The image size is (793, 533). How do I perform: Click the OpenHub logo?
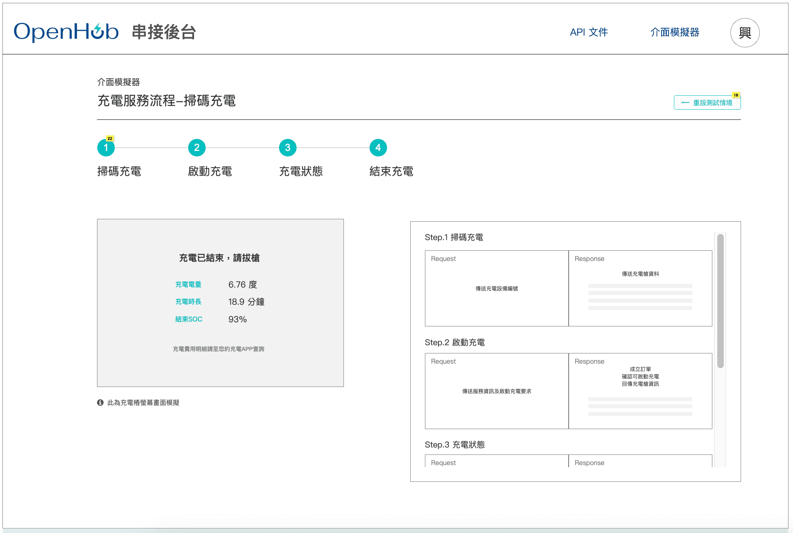(66, 31)
